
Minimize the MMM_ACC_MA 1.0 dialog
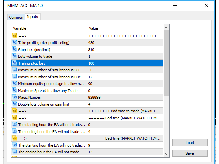click(x=175, y=5)
